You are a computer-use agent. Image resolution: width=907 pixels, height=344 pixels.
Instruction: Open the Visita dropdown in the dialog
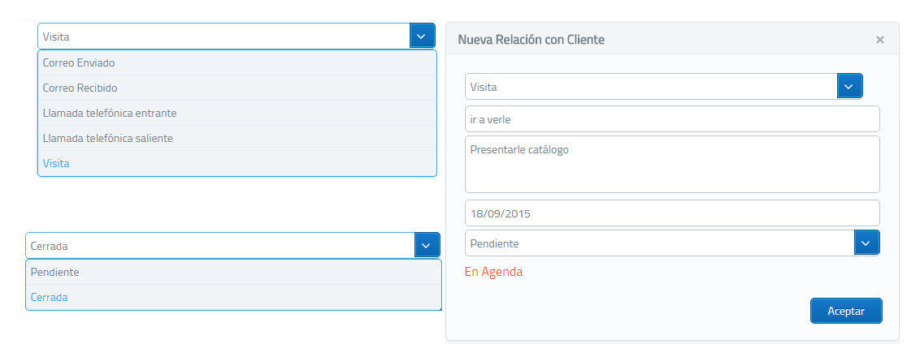click(x=849, y=87)
